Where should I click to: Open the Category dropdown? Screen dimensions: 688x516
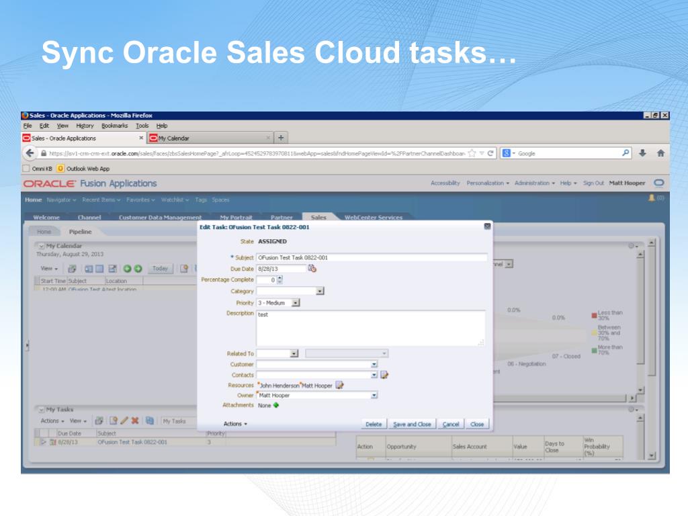point(320,292)
